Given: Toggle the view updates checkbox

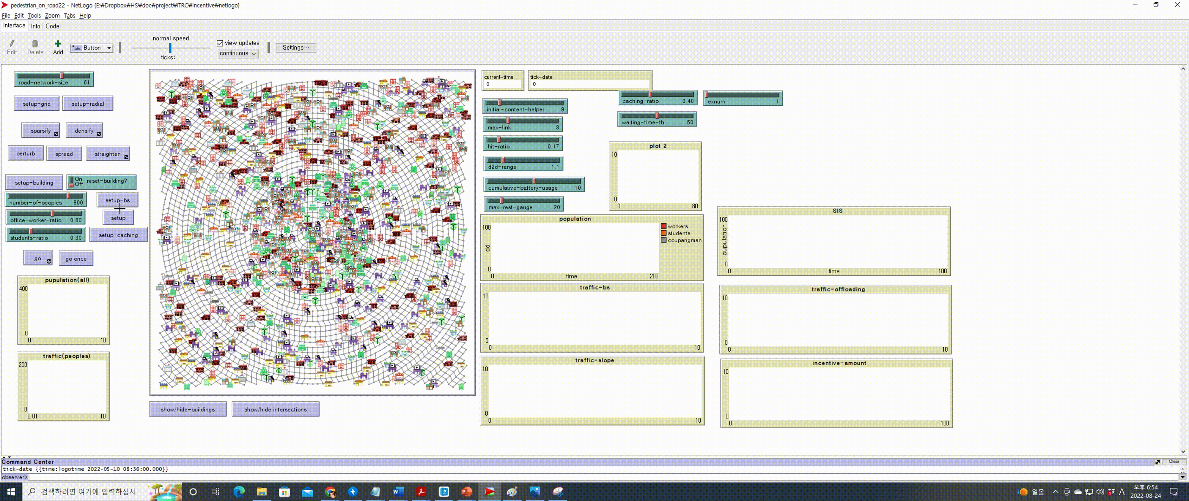Looking at the screenshot, I should pos(220,43).
